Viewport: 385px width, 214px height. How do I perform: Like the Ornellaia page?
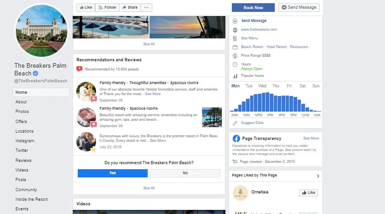308,193
